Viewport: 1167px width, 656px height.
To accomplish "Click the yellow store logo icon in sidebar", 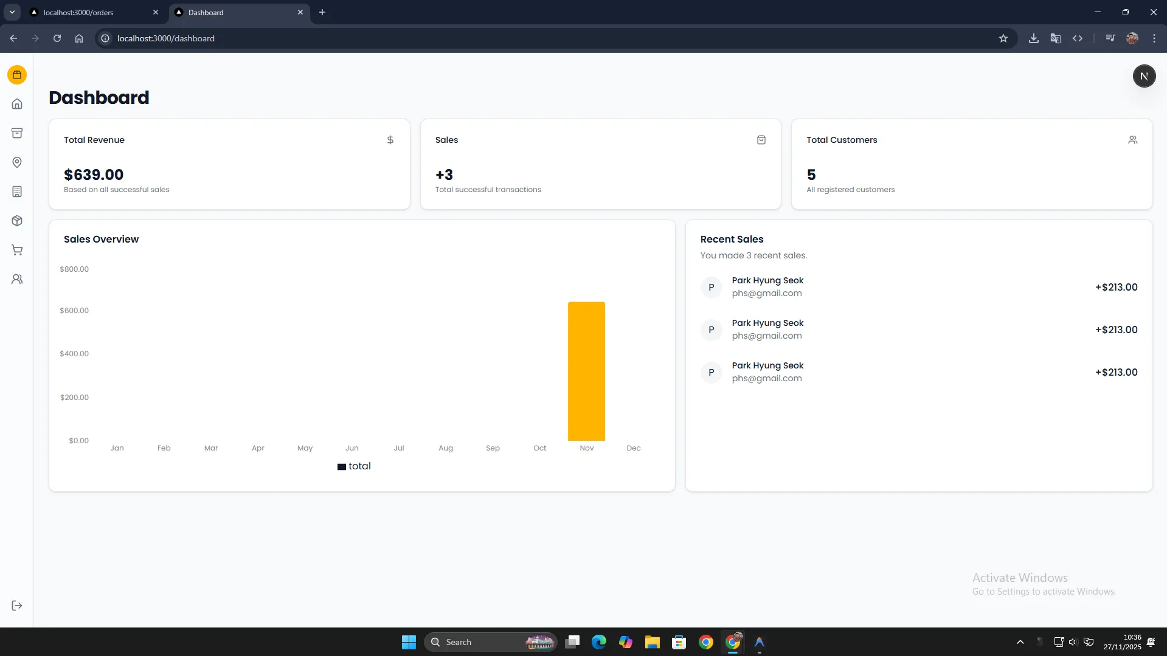I will pos(17,75).
